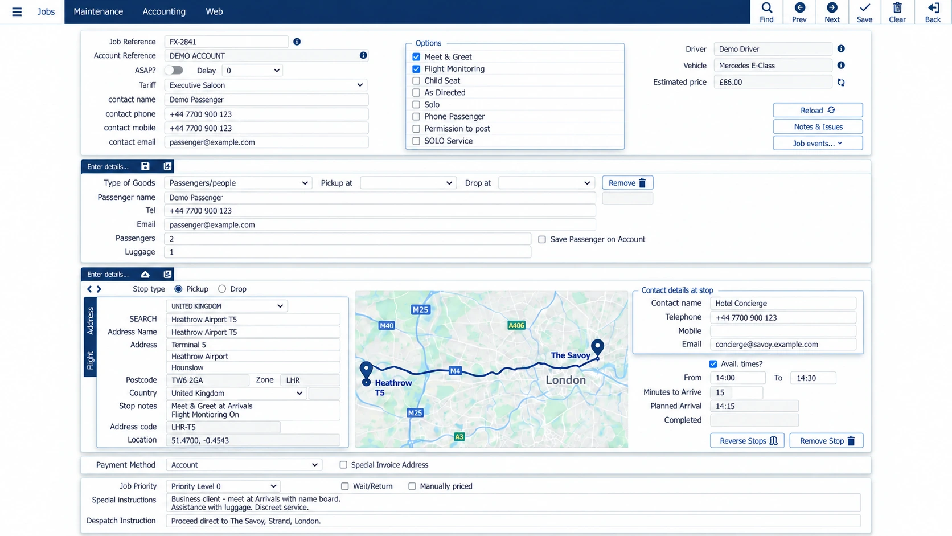Open Driver info icon
The height and width of the screenshot is (536, 952).
[841, 48]
